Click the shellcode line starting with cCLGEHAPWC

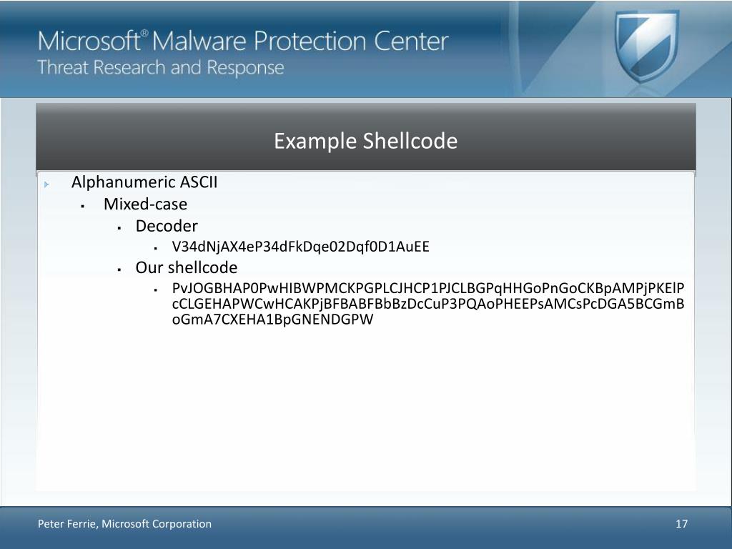coord(428,304)
